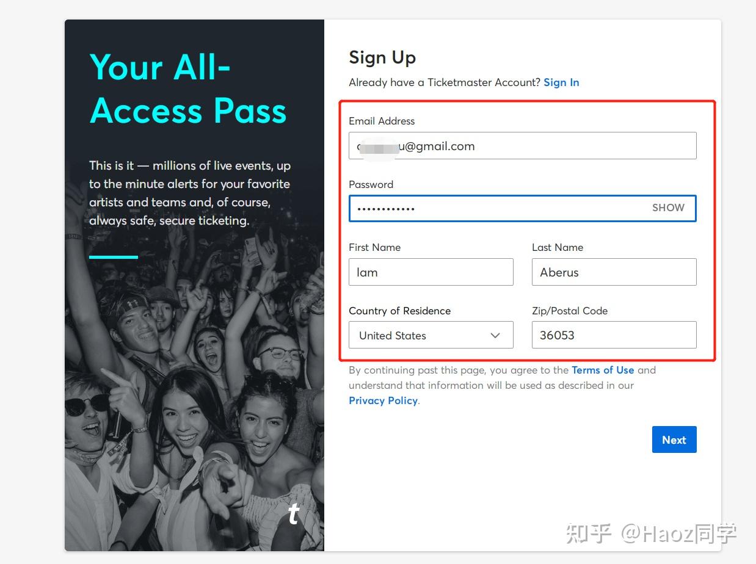Viewport: 756px width, 564px height.
Task: Click the "Your All-Access Pass" headline
Action: click(x=188, y=89)
